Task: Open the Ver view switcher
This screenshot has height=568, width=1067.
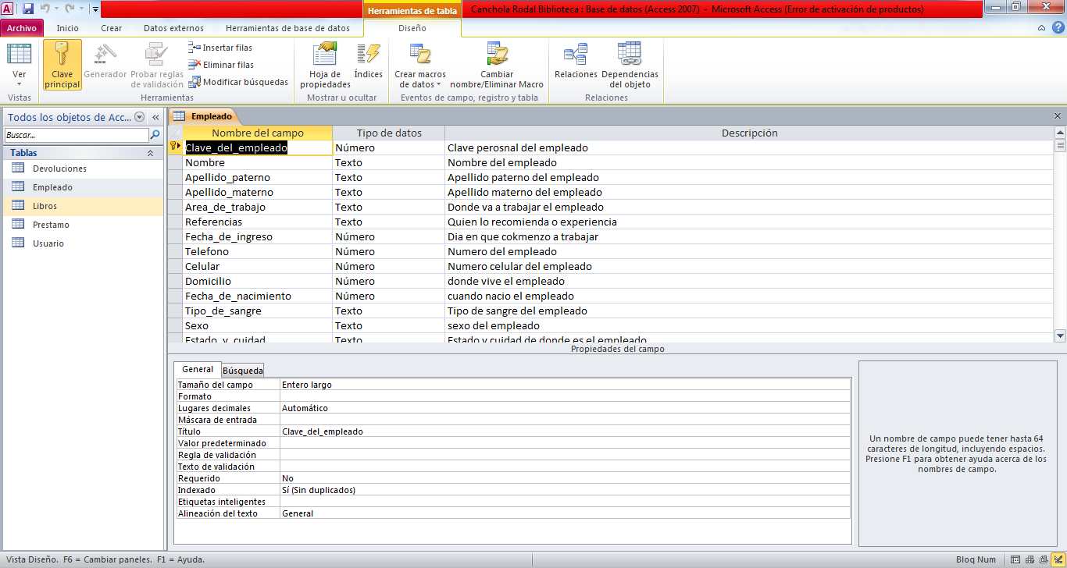Action: point(20,66)
